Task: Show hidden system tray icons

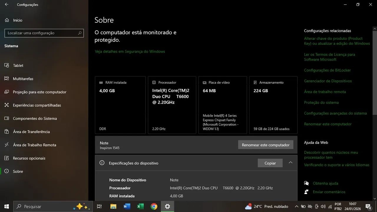Action: (297, 206)
